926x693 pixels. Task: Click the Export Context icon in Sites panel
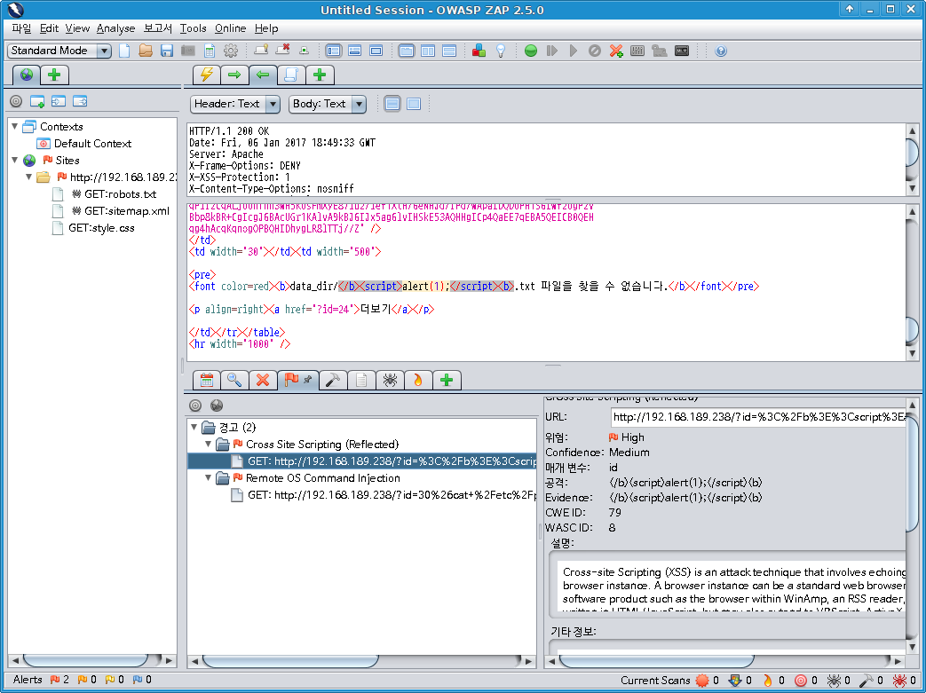tap(80, 101)
